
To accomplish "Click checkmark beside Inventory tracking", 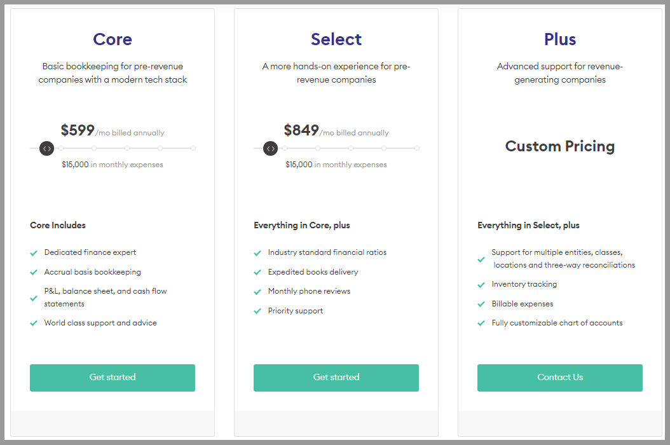I will coord(481,285).
